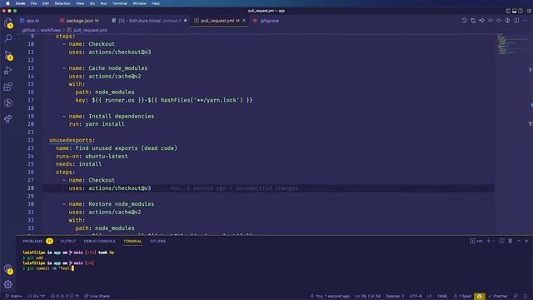Open the Selection menu
533x300 pixels.
62,3
